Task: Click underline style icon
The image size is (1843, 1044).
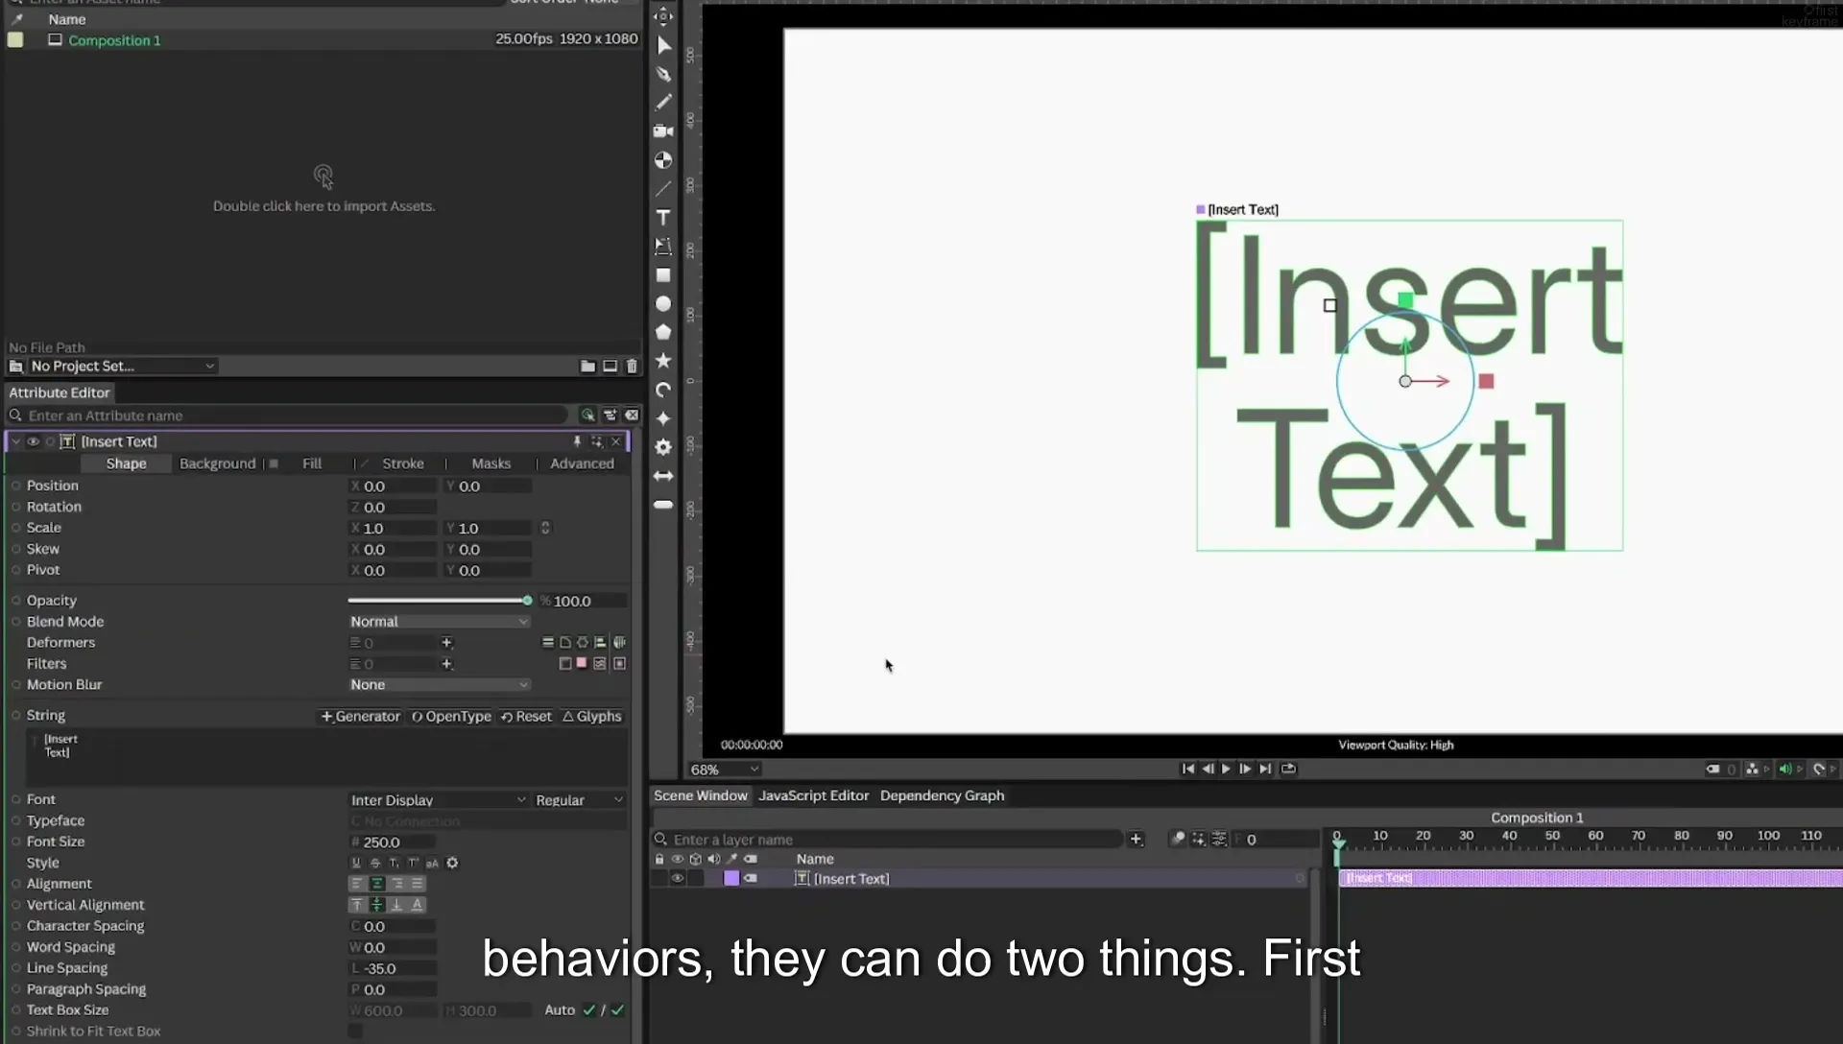Action: [x=356, y=863]
